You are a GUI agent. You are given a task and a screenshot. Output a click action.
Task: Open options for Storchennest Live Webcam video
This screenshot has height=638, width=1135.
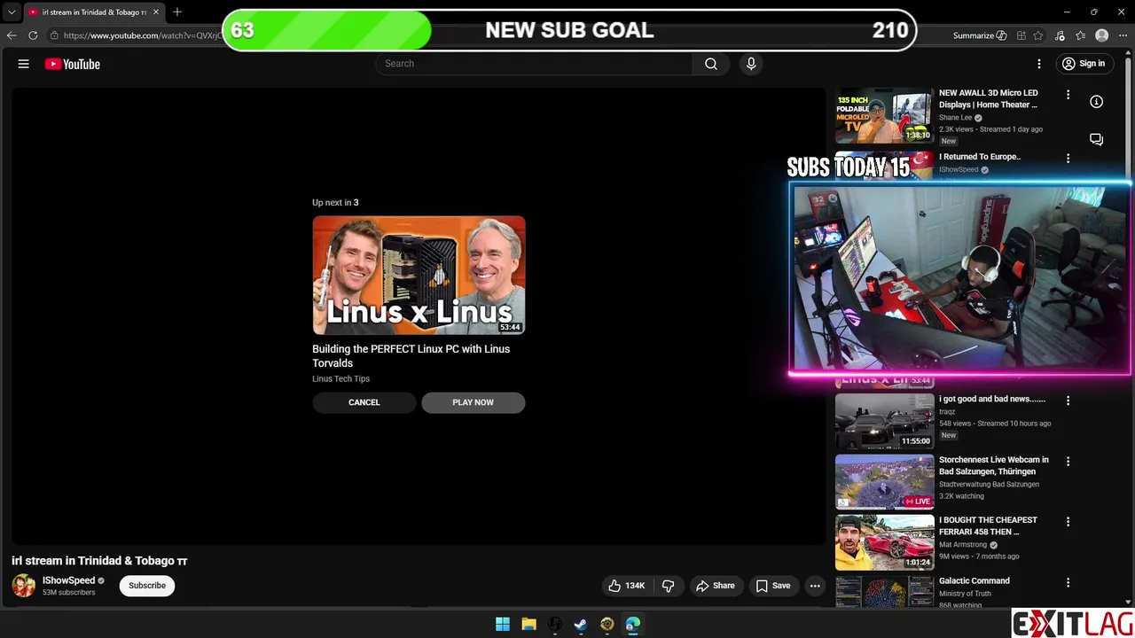[1068, 461]
